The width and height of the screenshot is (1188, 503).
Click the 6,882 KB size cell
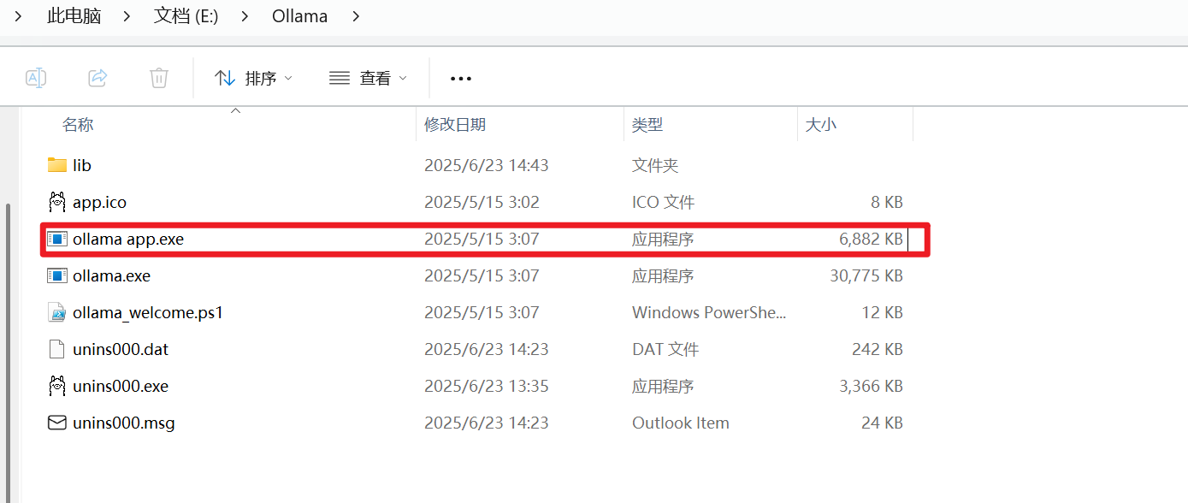pos(871,240)
